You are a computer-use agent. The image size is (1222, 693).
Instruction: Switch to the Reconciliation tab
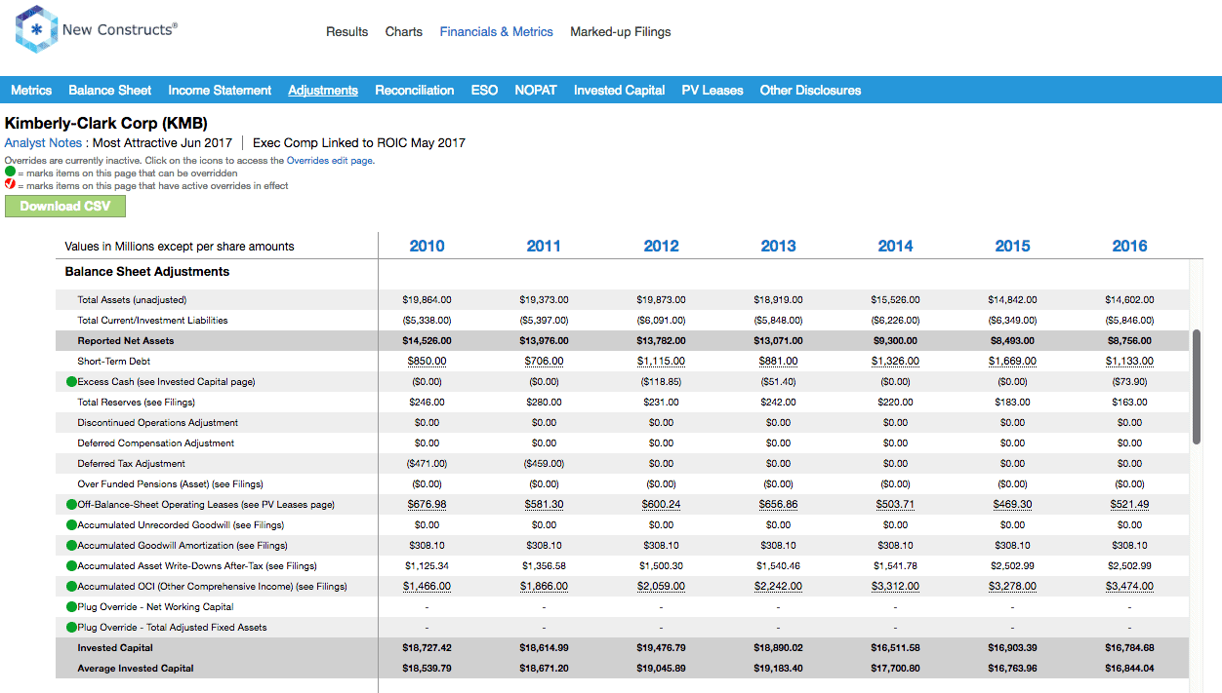tap(415, 91)
